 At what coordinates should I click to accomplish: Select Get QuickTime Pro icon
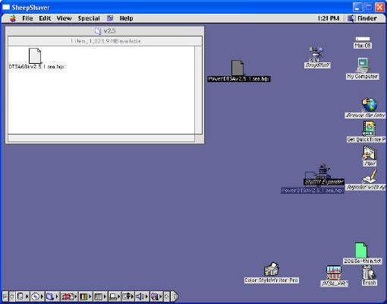369,128
